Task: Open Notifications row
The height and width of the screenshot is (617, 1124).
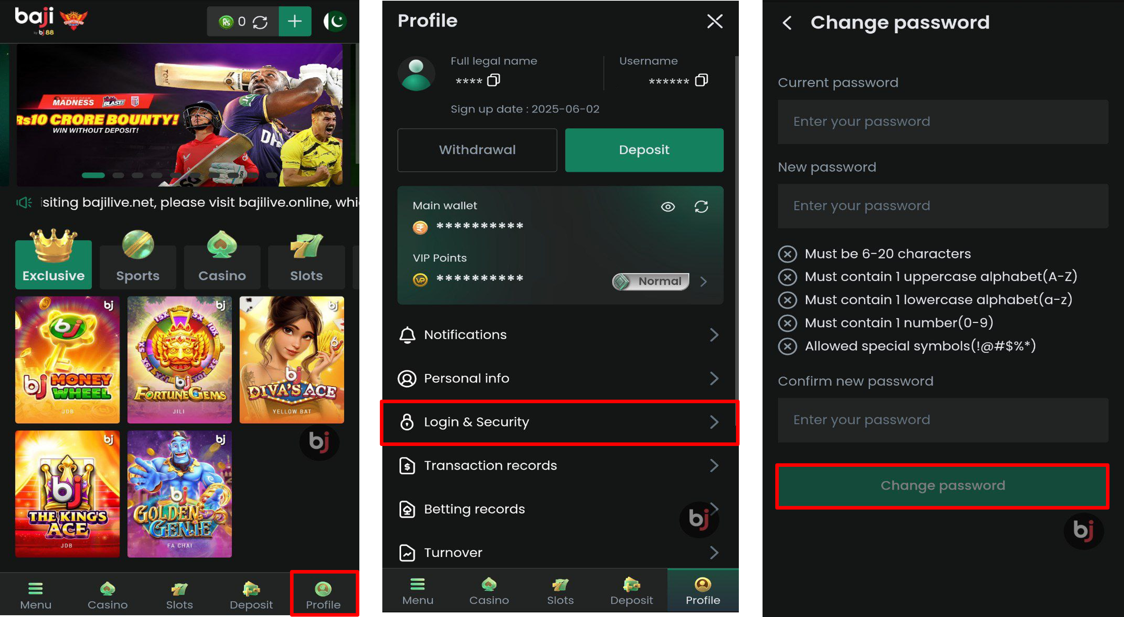Action: tap(560, 335)
